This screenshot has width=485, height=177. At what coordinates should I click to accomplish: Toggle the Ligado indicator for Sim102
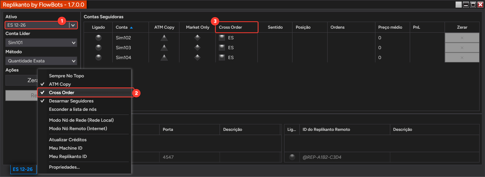coord(98,38)
